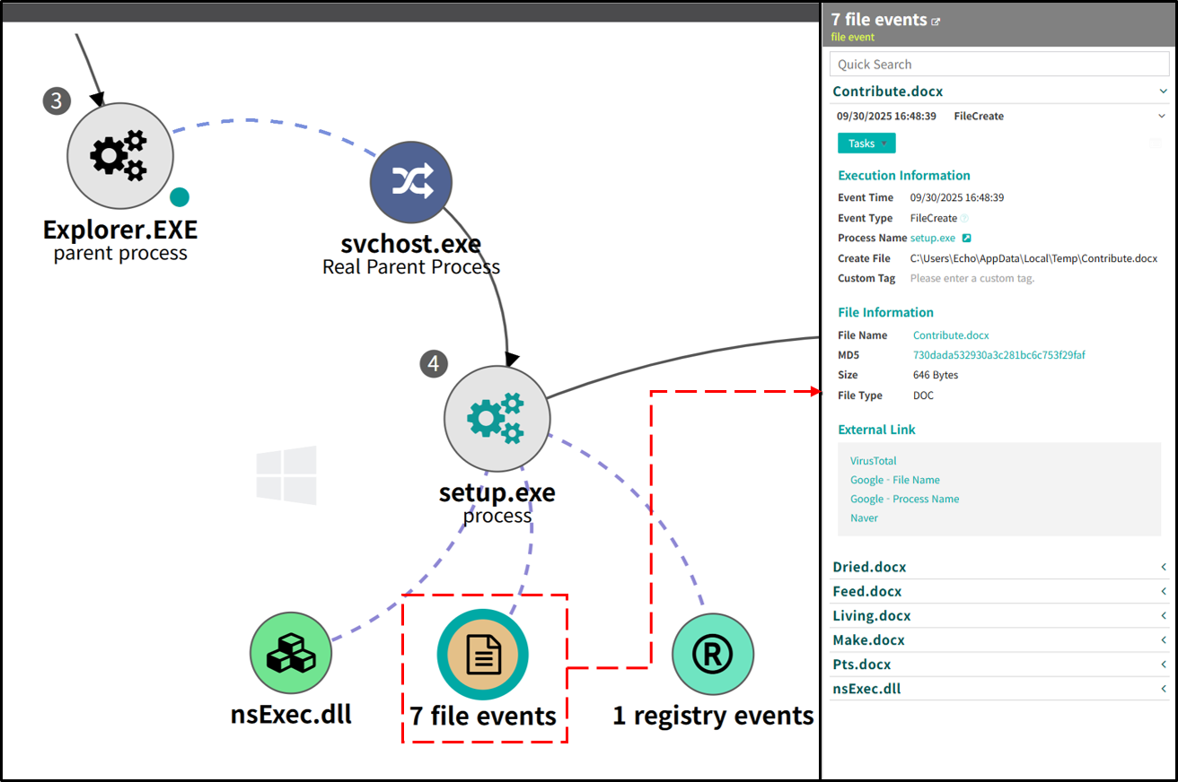Click the MD5 hash value link

[998, 355]
